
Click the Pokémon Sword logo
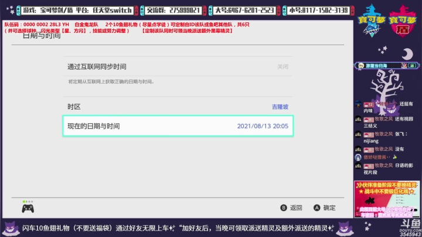[372, 21]
